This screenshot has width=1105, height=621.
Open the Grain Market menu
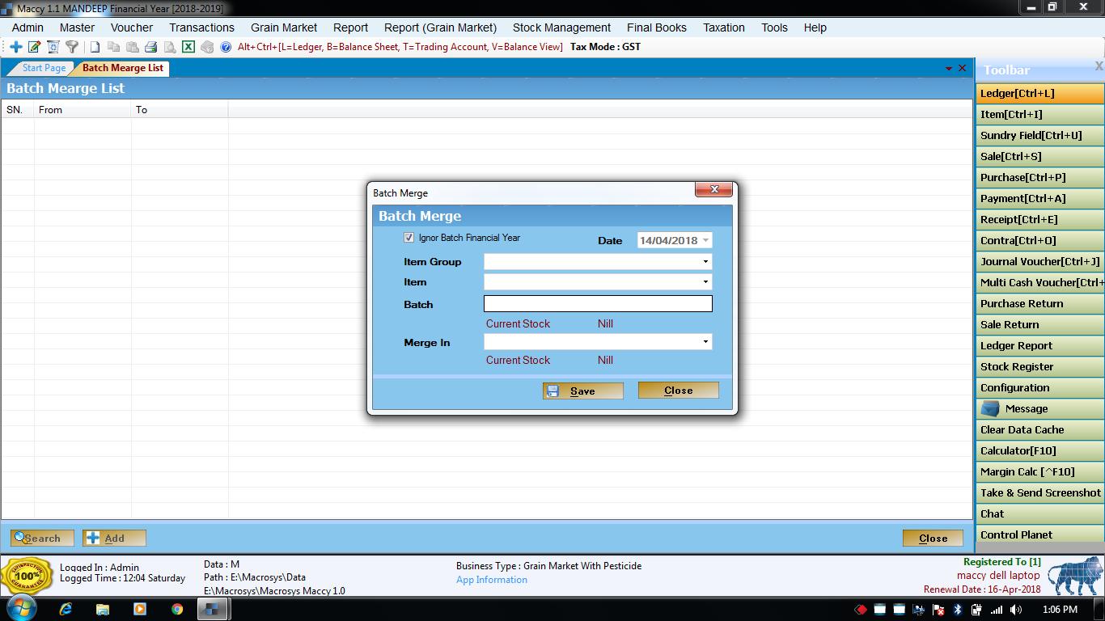click(x=284, y=27)
